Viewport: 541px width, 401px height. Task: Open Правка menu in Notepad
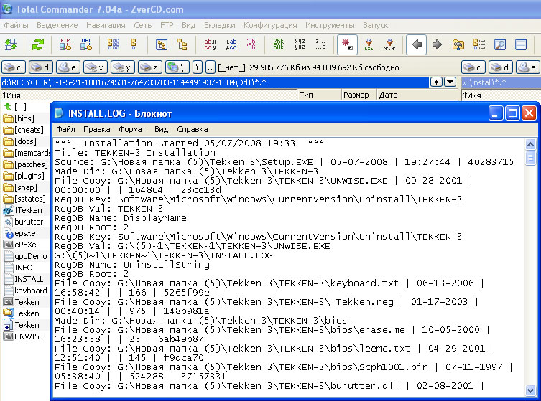coord(96,129)
